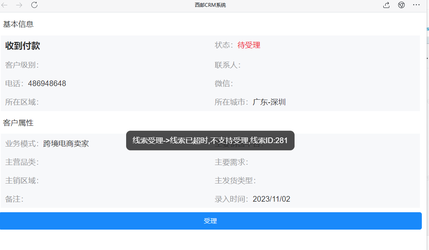The image size is (429, 250).
Task: Click the entry date 2023/11/02
Action: (272, 199)
